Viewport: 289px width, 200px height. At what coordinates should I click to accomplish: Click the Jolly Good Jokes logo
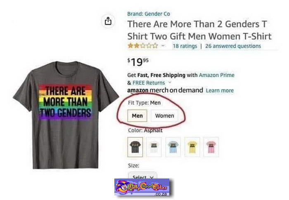coord(142,187)
